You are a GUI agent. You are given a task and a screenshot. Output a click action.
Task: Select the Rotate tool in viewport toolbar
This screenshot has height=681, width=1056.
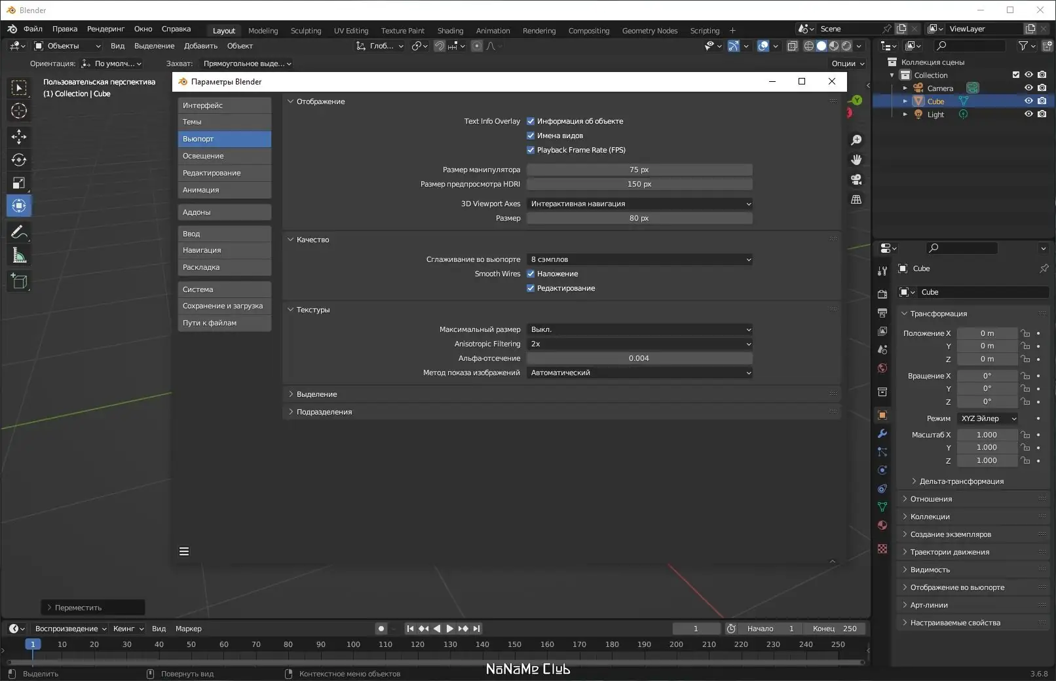(x=19, y=160)
